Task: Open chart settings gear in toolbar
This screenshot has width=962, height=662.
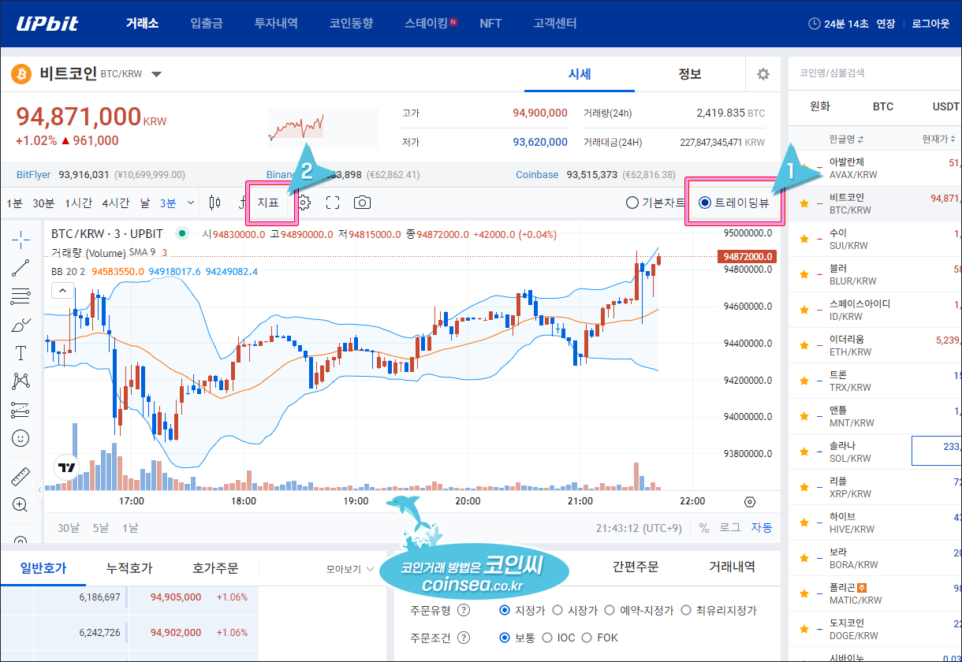Action: 304,203
